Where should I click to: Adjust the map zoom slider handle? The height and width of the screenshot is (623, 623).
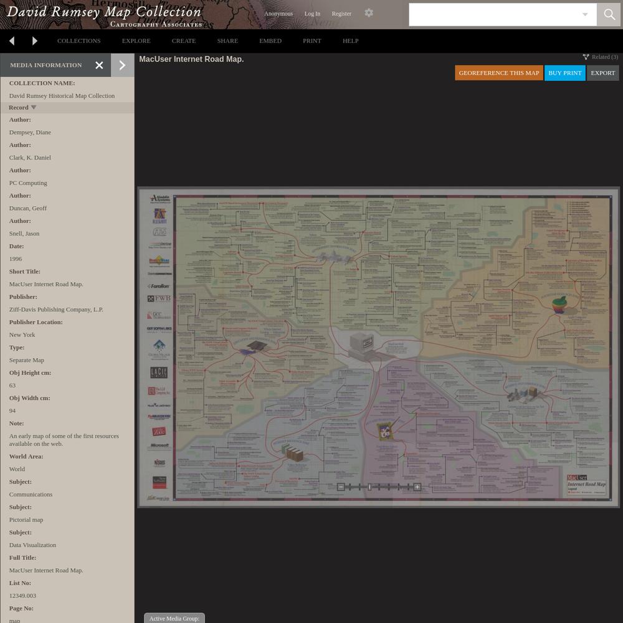(369, 487)
